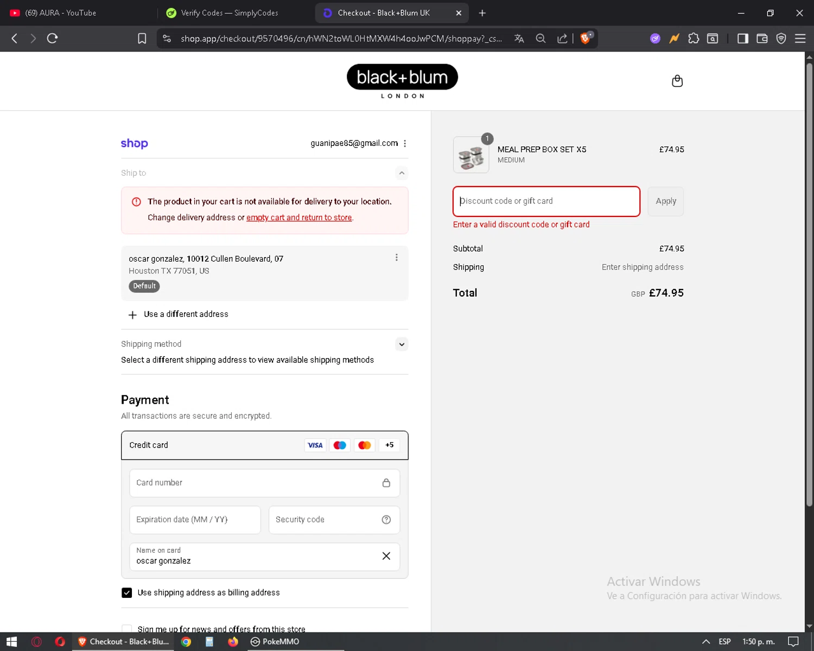The height and width of the screenshot is (651, 814).
Task: Clear the Name on card field
Action: 386,556
